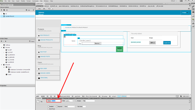Delete action step with X icon
195x110 pixels.
(6, 41)
